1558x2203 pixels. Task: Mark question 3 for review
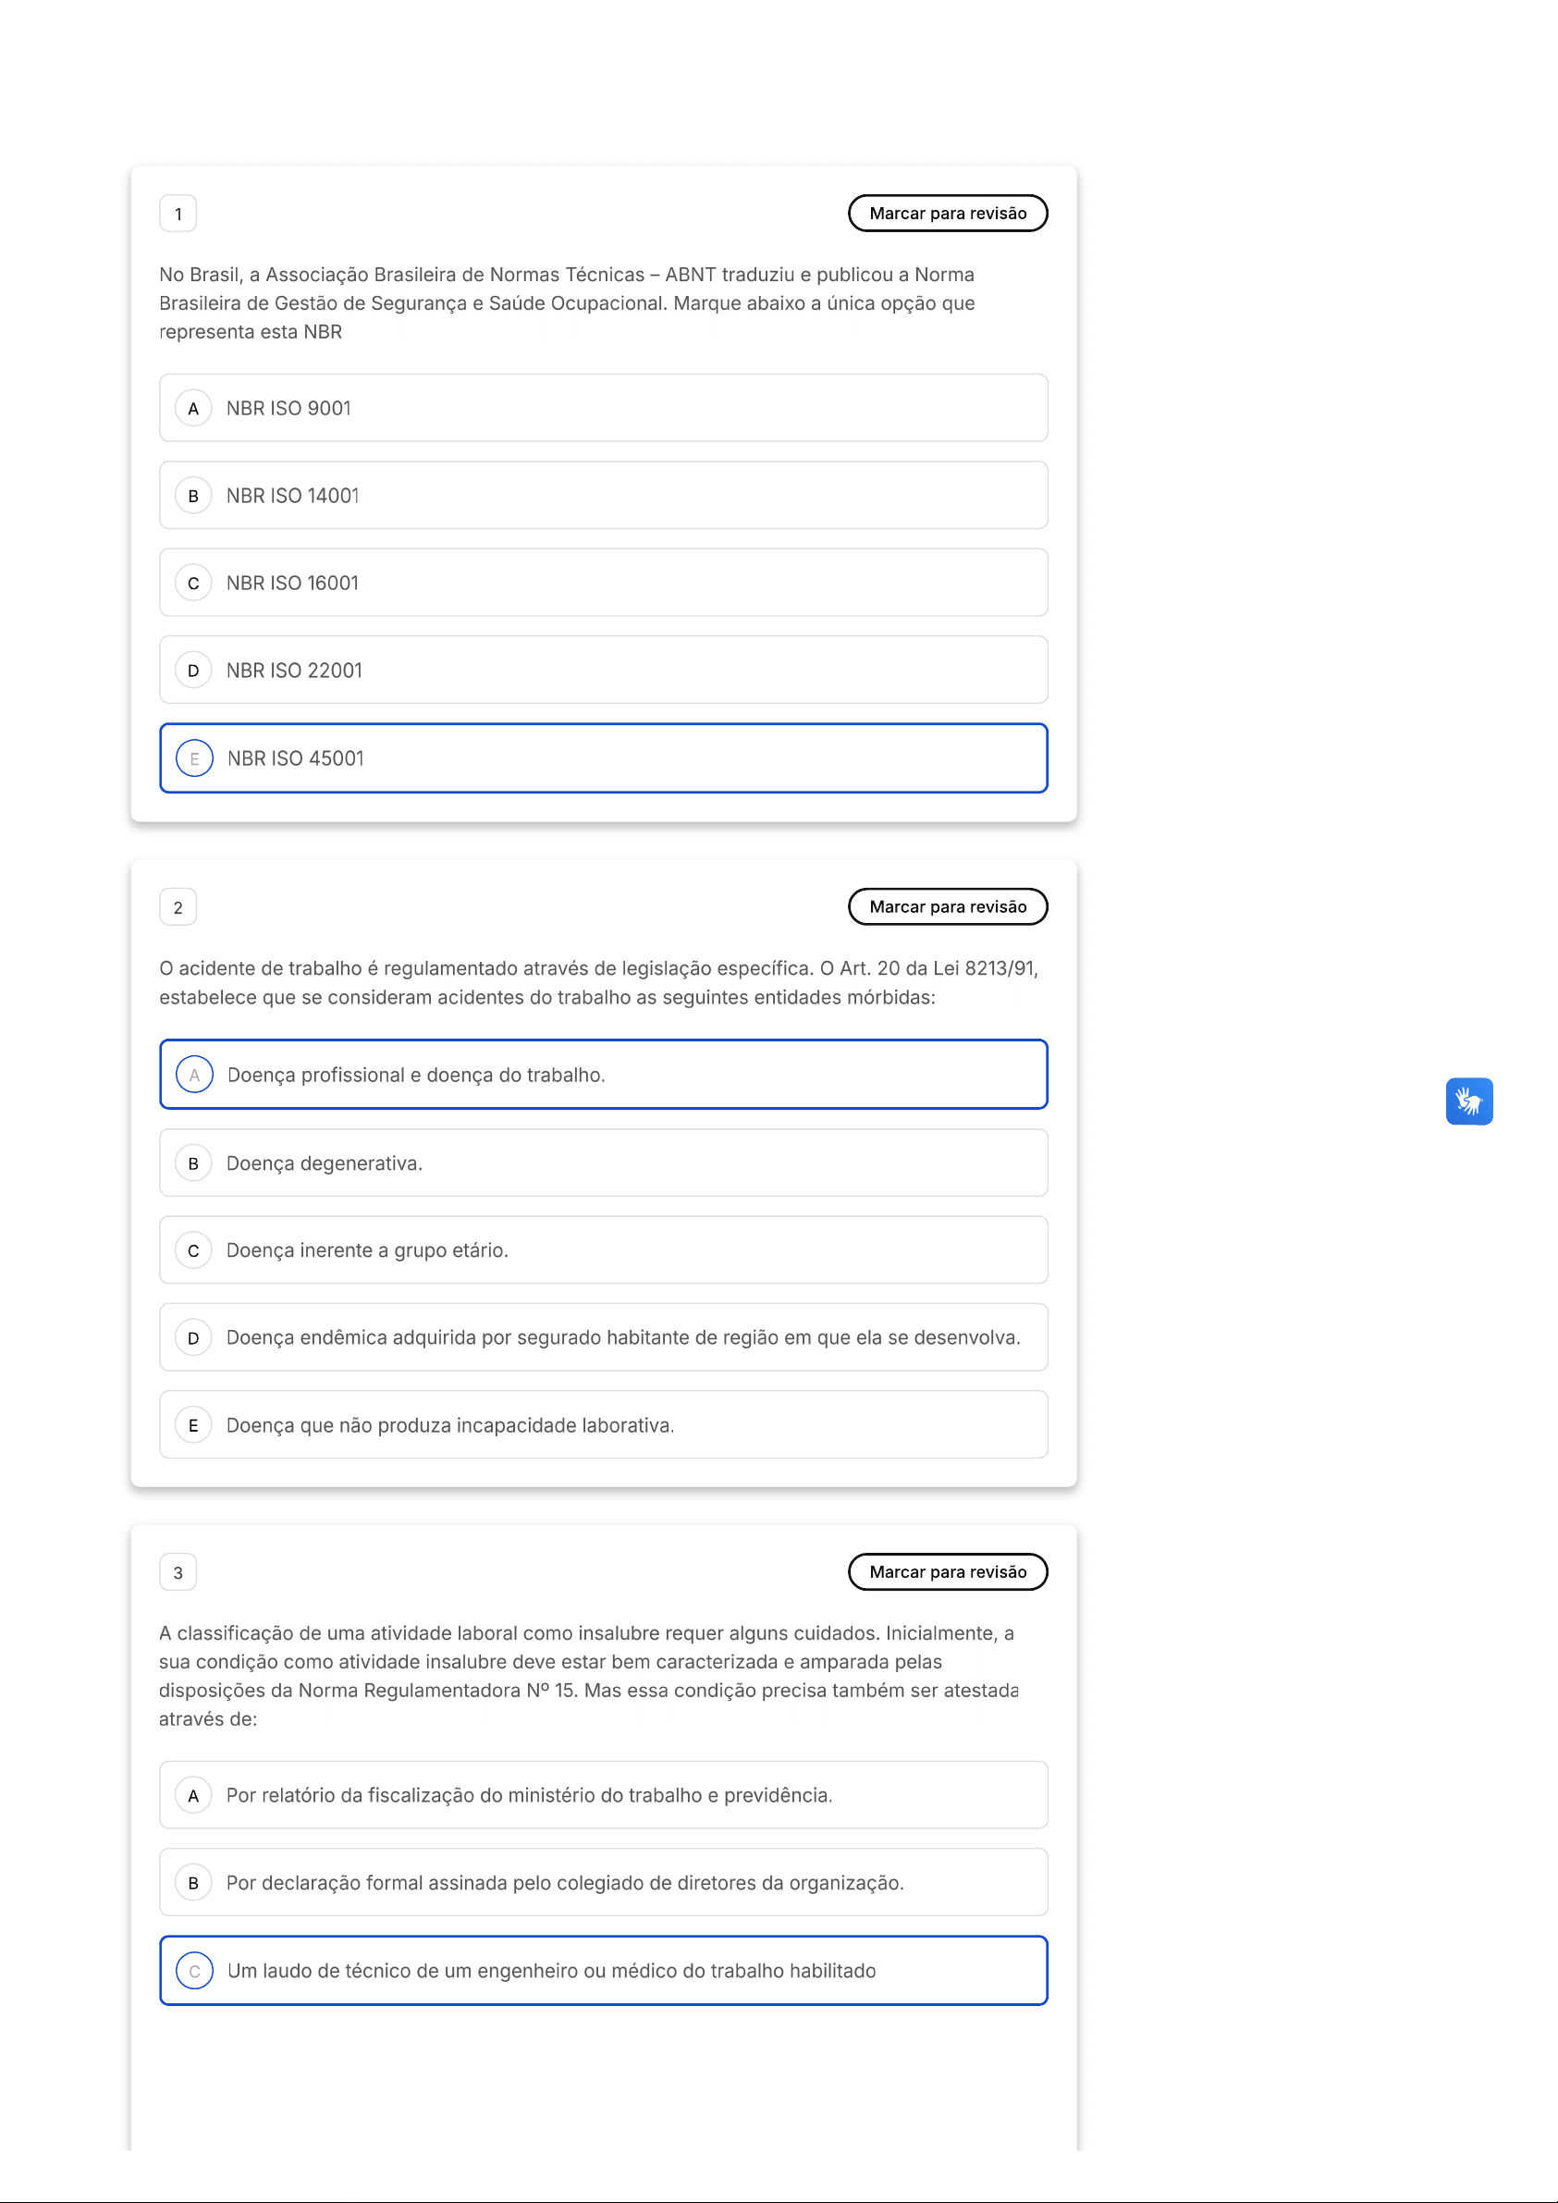tap(947, 1571)
